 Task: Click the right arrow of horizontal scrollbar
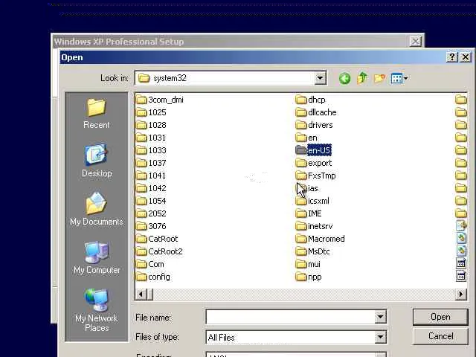pyautogui.click(x=461, y=294)
